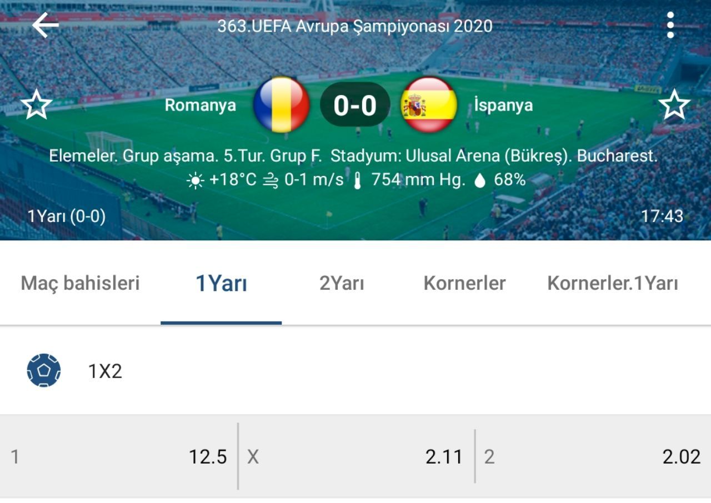This screenshot has width=711, height=503.
Task: Switch to the Kornerler tab
Action: click(x=464, y=283)
